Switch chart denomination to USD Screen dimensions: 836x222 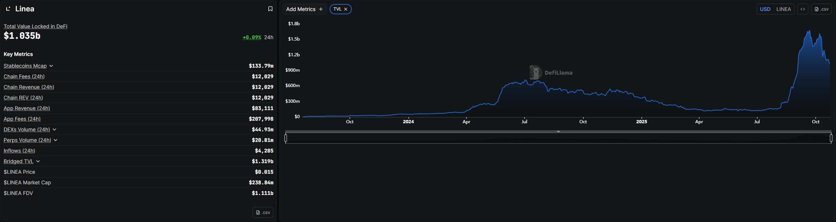coord(765,9)
